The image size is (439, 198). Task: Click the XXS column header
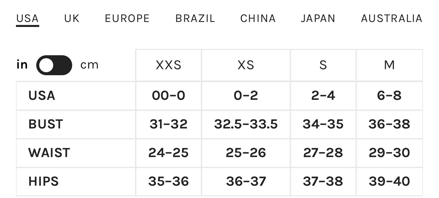[169, 65]
